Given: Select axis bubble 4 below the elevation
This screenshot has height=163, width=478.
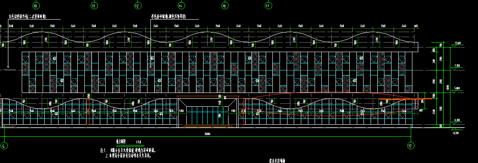Looking at the screenshot, I should point(4,145).
